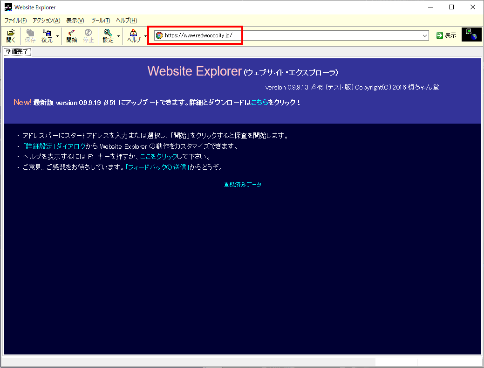Viewport: 484px width, 368px height.
Task: Open the ツール(T) menu
Action: tap(101, 21)
